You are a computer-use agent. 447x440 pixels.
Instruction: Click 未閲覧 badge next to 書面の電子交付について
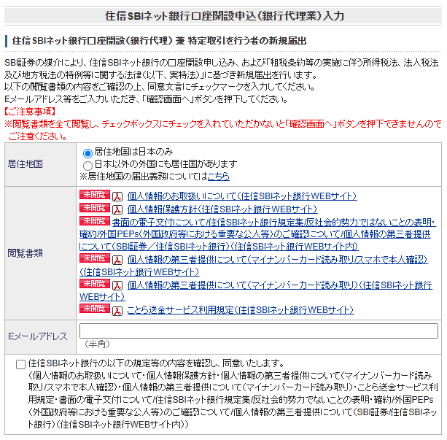pos(95,220)
